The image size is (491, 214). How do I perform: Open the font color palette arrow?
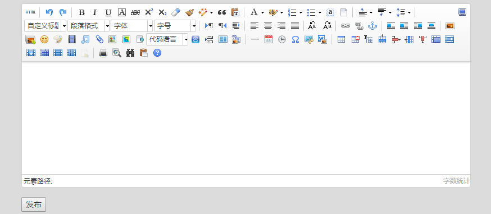point(262,12)
